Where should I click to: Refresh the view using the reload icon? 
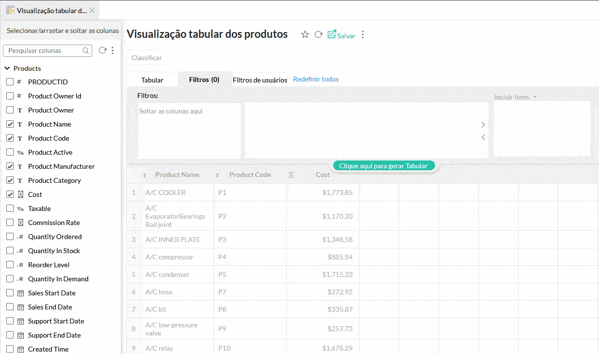pos(318,34)
